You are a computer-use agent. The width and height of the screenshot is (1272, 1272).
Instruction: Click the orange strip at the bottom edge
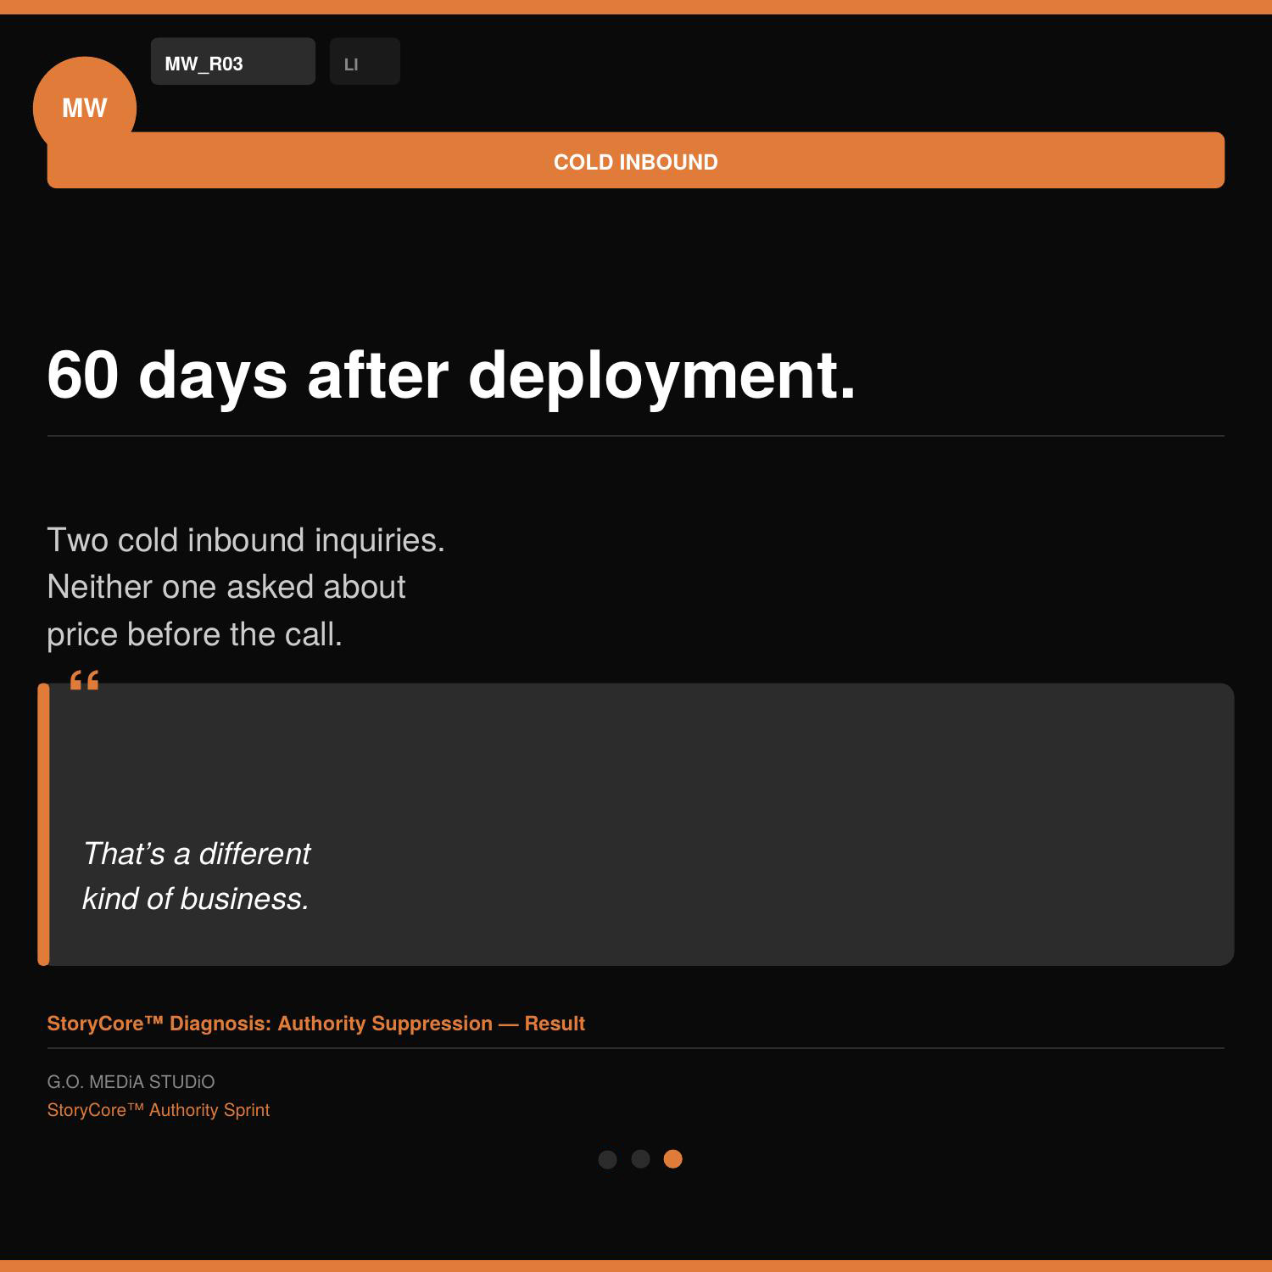point(636,1265)
